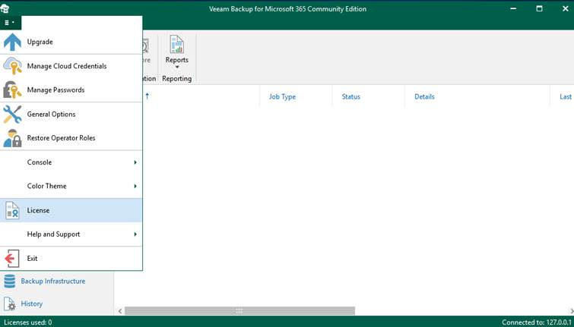Click the scrollbar left arrow
The width and height of the screenshot is (574, 327).
pyautogui.click(x=119, y=311)
